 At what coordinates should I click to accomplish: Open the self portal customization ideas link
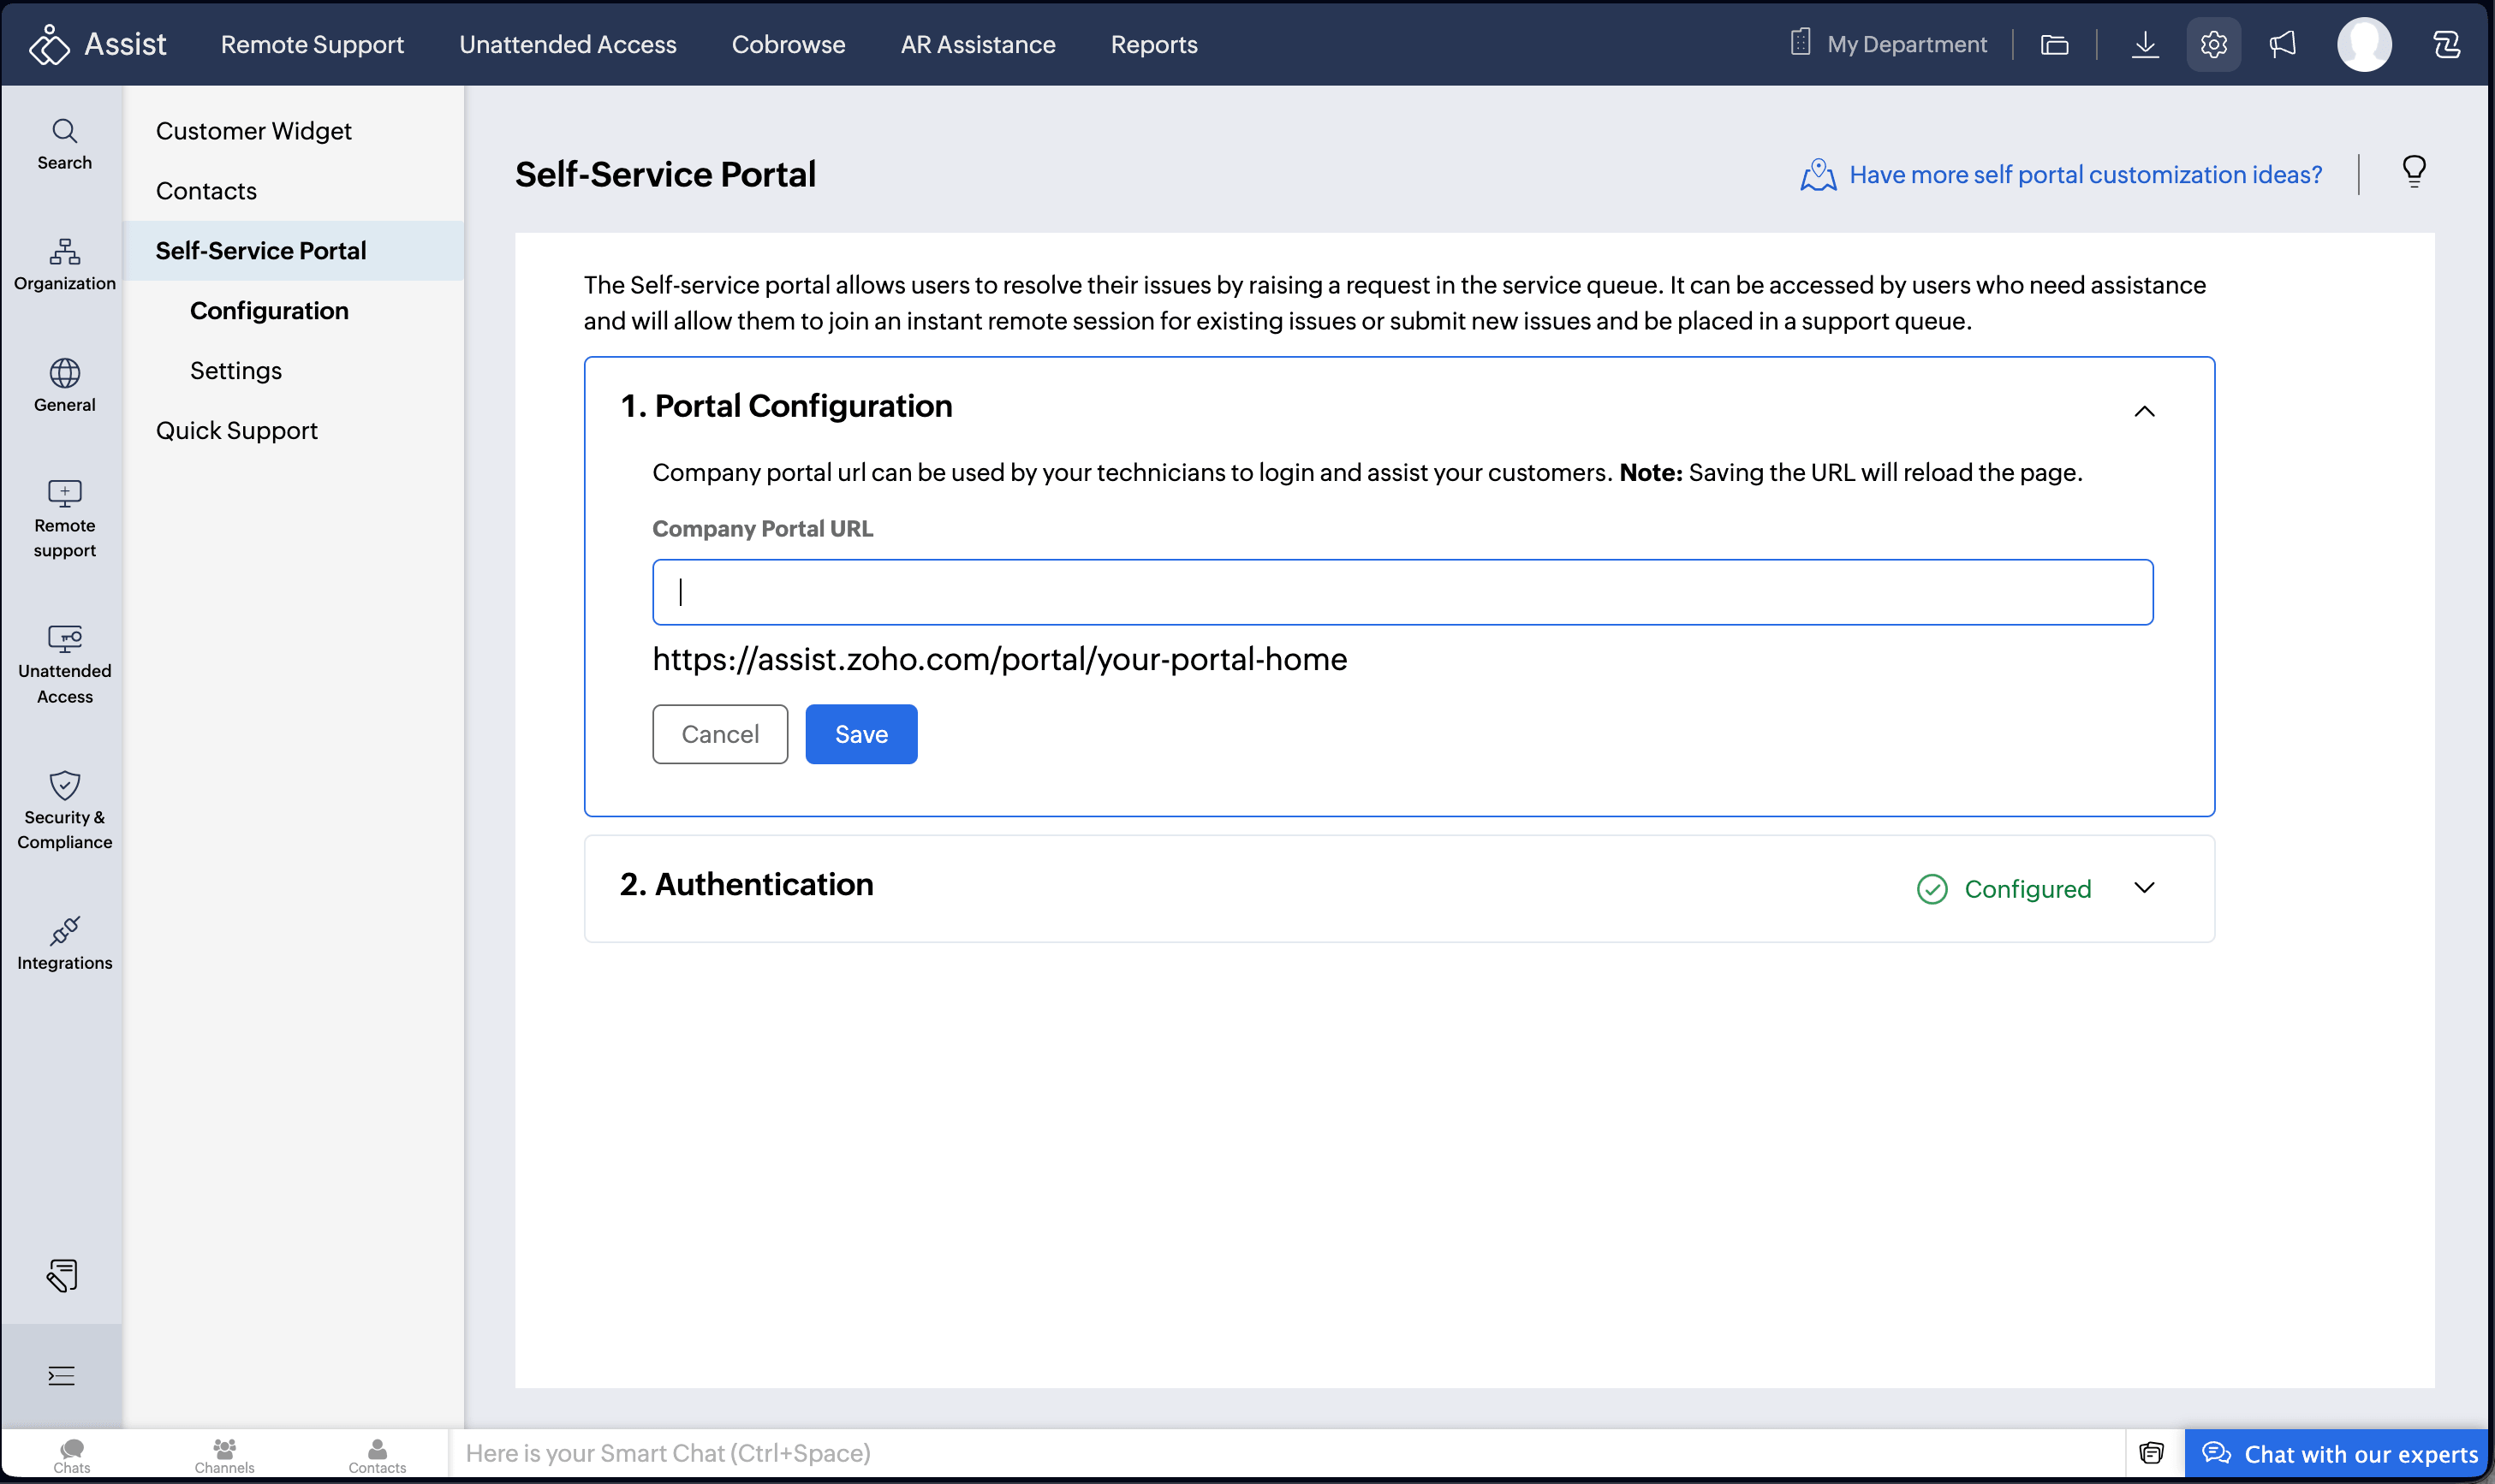click(2085, 174)
